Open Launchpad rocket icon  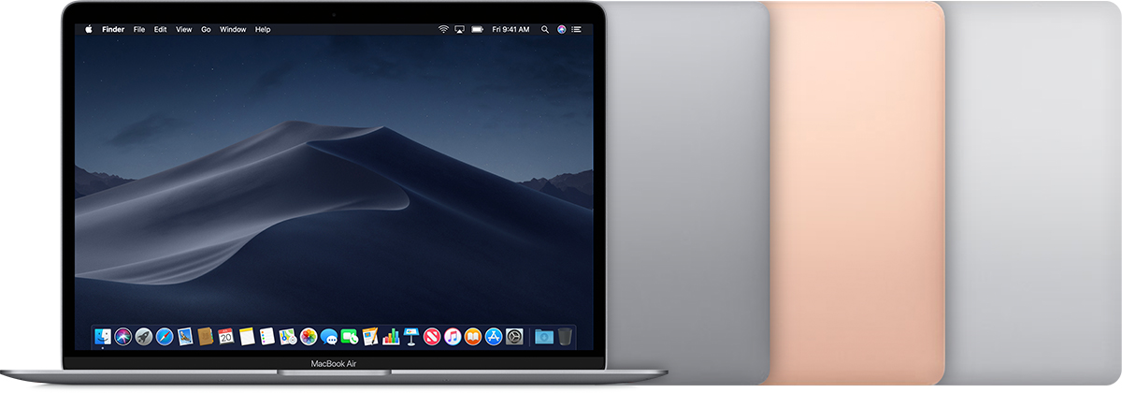[143, 336]
